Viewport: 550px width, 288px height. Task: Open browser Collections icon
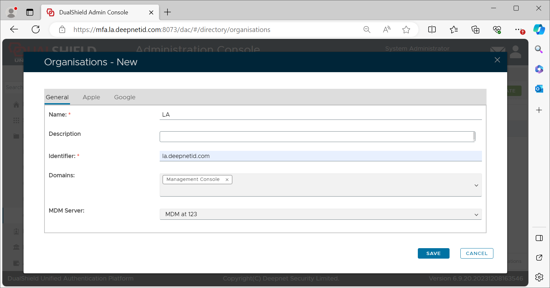point(475,30)
